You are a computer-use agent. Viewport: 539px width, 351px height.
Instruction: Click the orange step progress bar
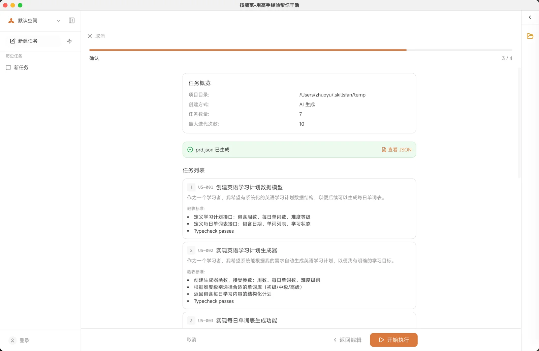pyautogui.click(x=248, y=50)
